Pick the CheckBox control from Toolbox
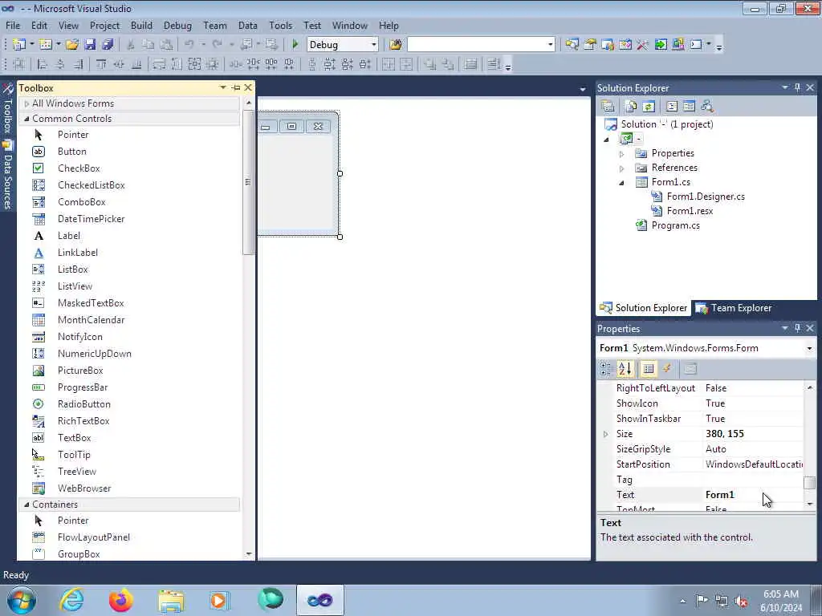The image size is (822, 616). tap(79, 168)
